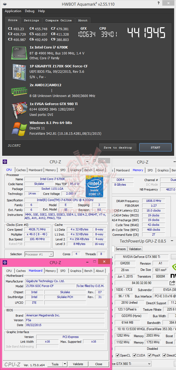Open Validation tab in GPU-Z
176x370 pixels.
click(x=135, y=249)
